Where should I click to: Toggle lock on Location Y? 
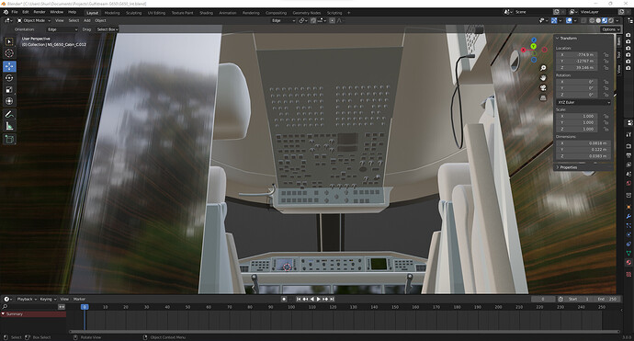point(606,61)
